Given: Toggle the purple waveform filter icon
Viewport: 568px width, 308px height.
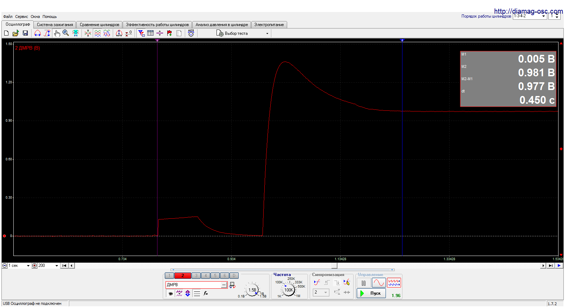Looking at the screenshot, I should click(179, 293).
